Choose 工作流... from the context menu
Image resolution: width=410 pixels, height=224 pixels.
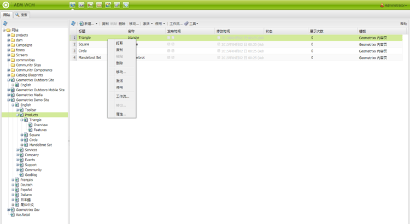click(121, 97)
